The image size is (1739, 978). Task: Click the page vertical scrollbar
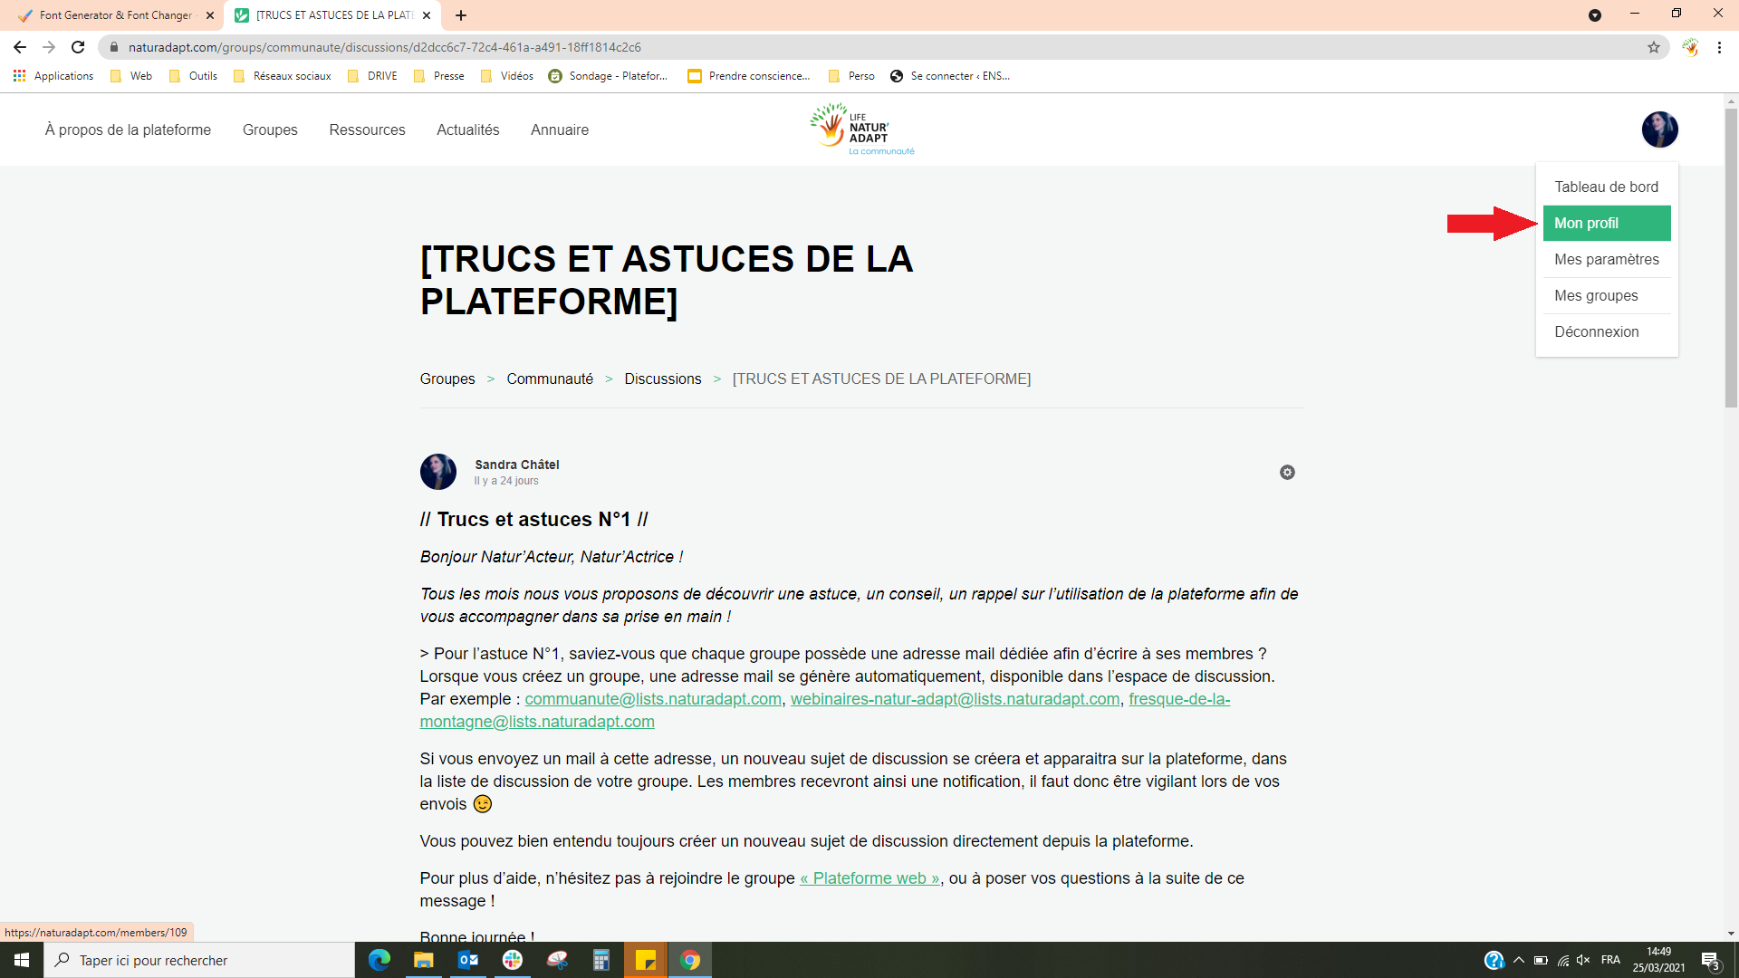click(1730, 258)
